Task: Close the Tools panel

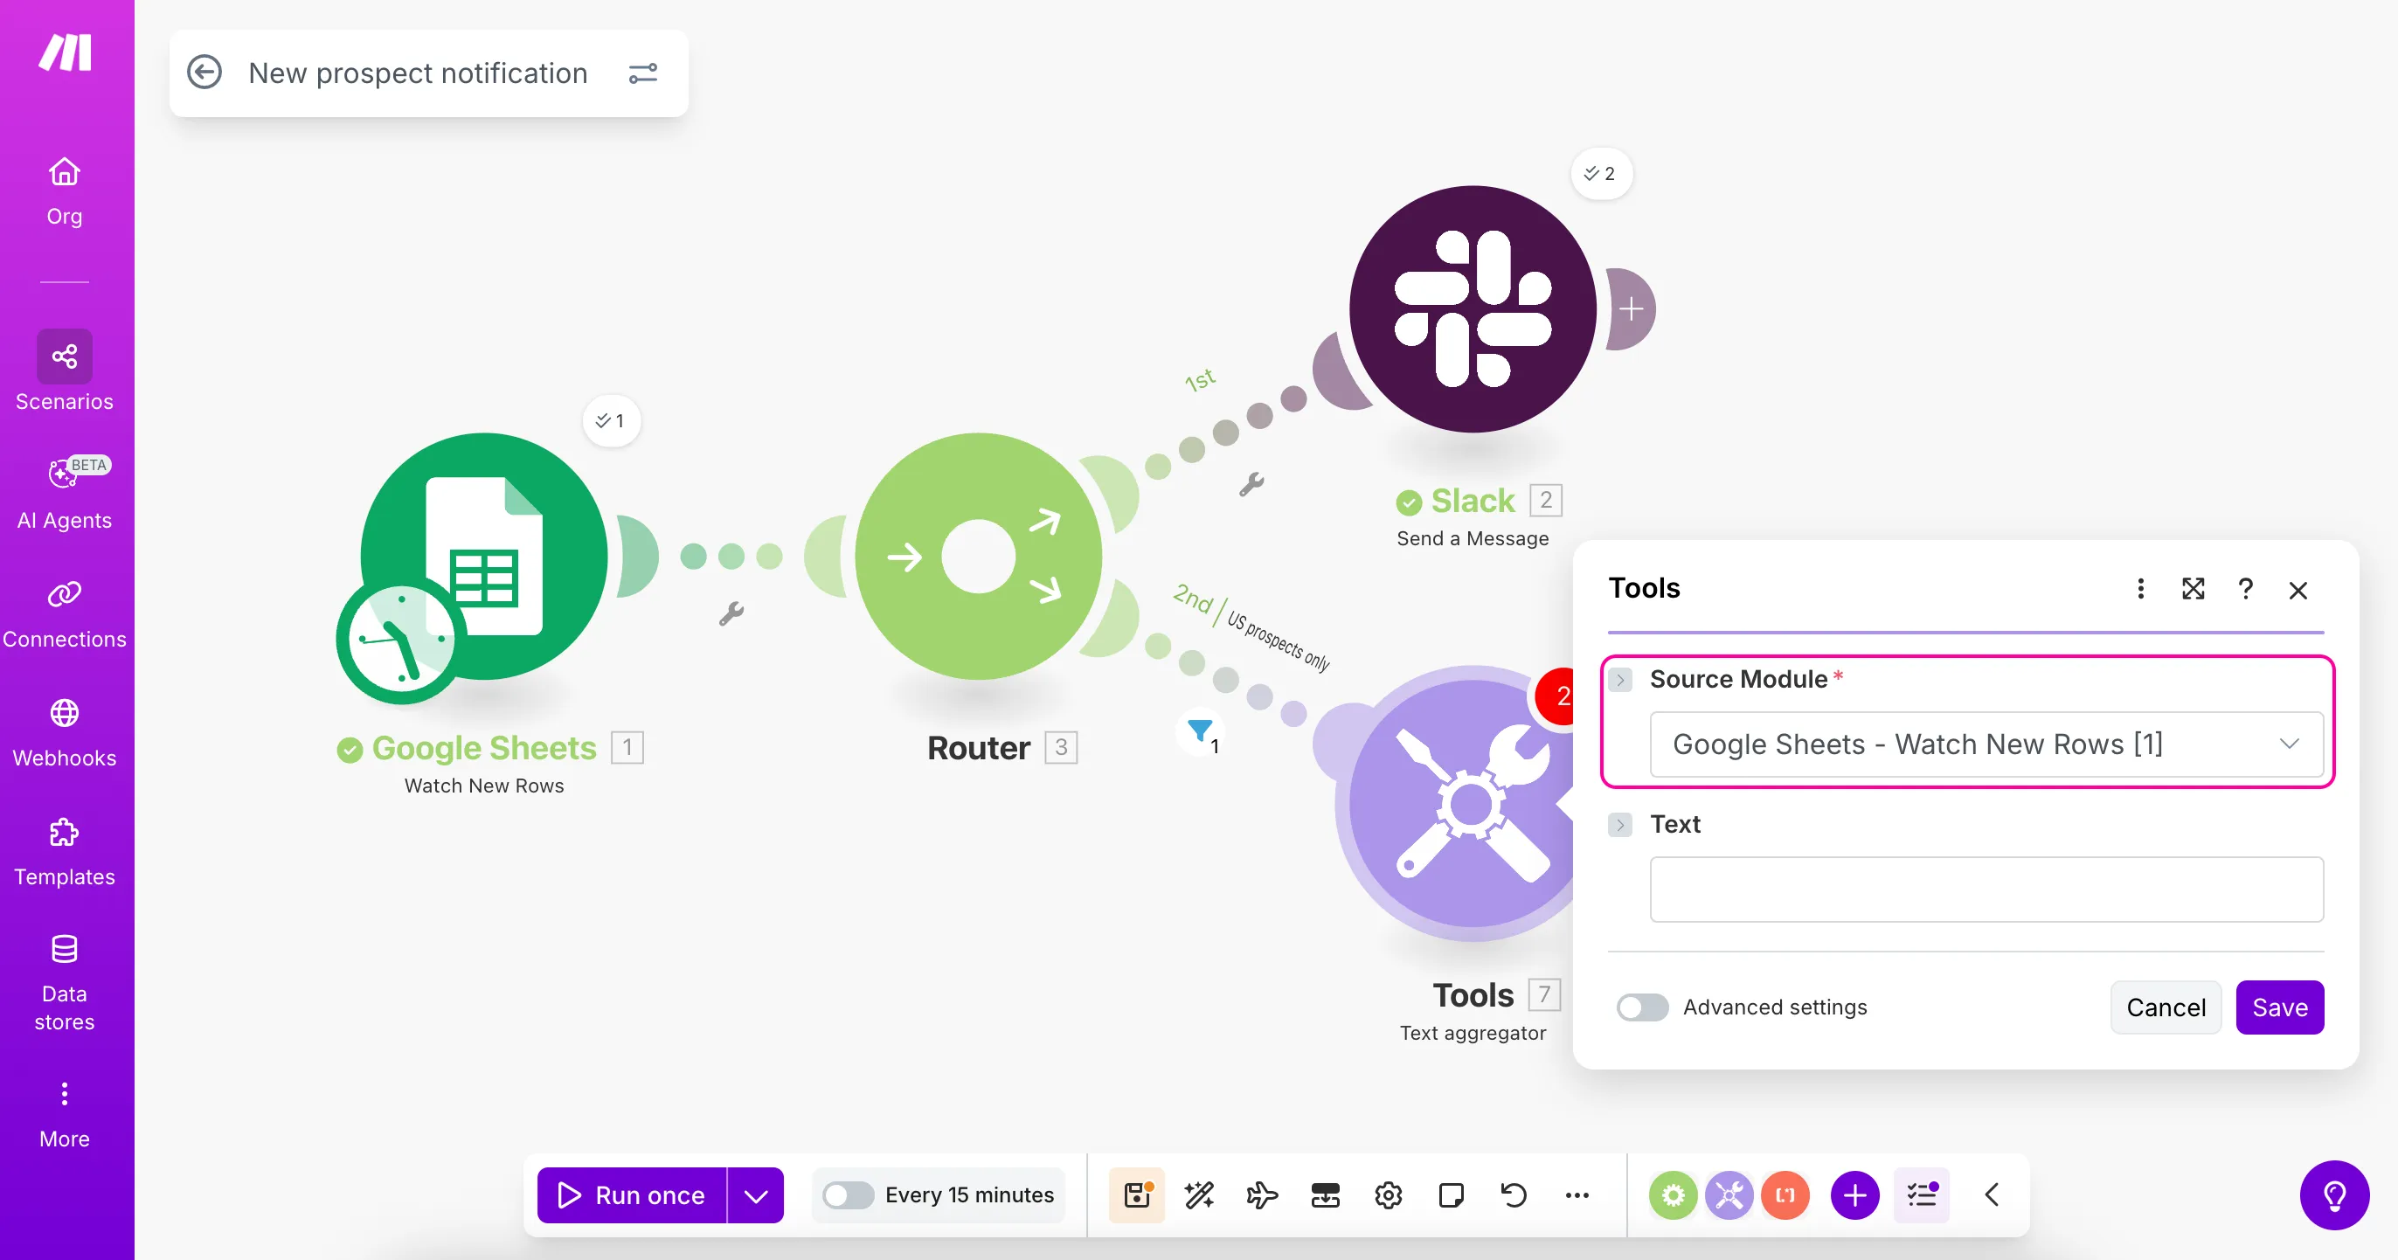Action: [2298, 590]
